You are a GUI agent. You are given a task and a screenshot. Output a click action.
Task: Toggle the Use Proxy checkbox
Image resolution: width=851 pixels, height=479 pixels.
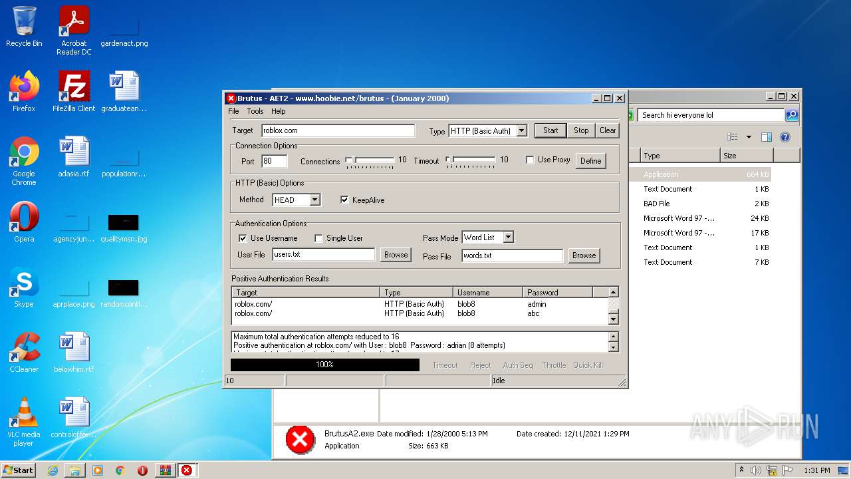[x=530, y=160]
